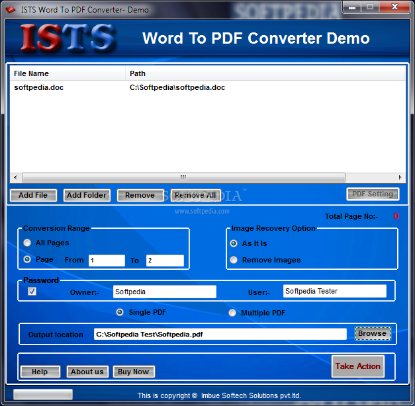The height and width of the screenshot is (406, 415).
Task: Click the File Name column header
Action: click(68, 73)
